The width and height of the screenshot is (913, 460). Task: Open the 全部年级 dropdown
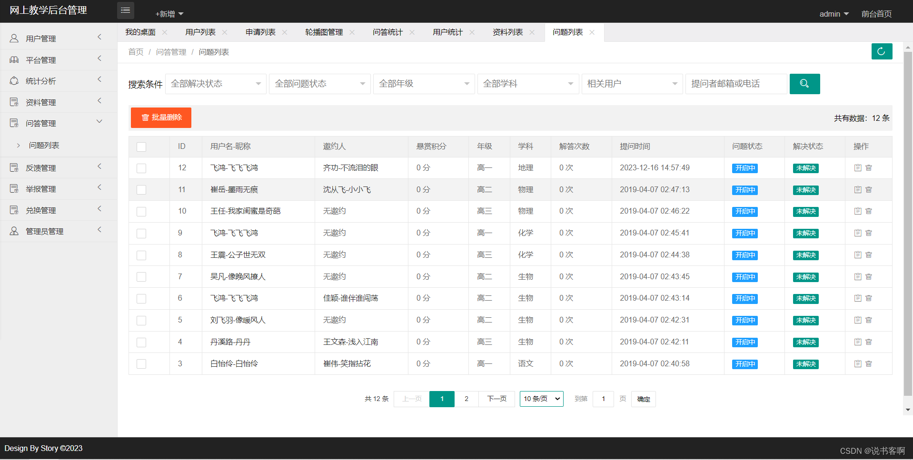coord(424,84)
